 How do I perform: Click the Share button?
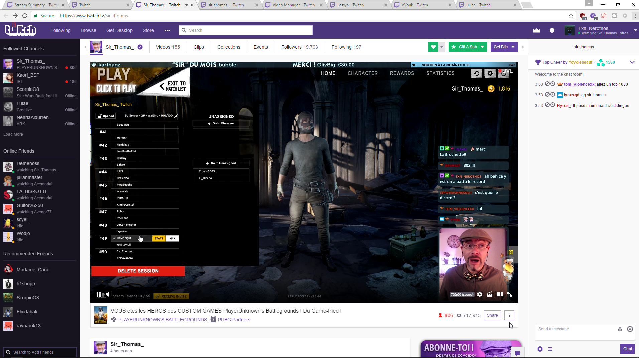tap(492, 315)
